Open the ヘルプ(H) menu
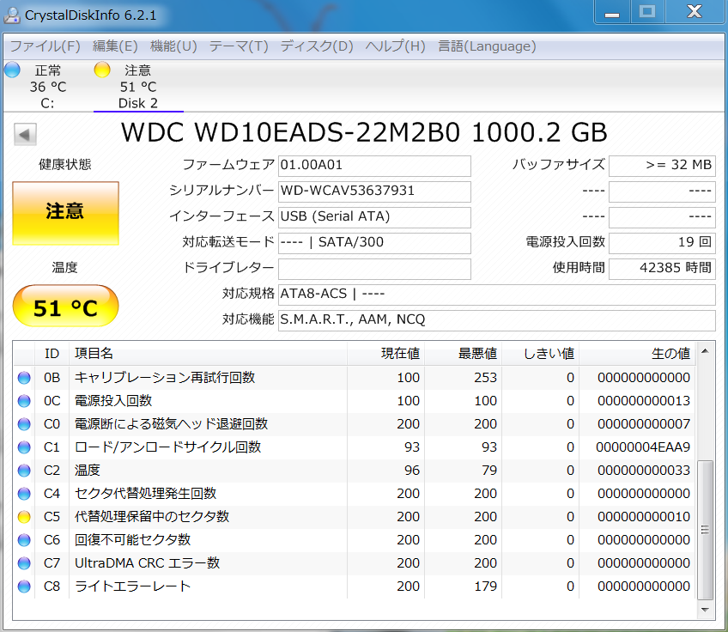Viewport: 728px width, 632px height. coord(395,46)
